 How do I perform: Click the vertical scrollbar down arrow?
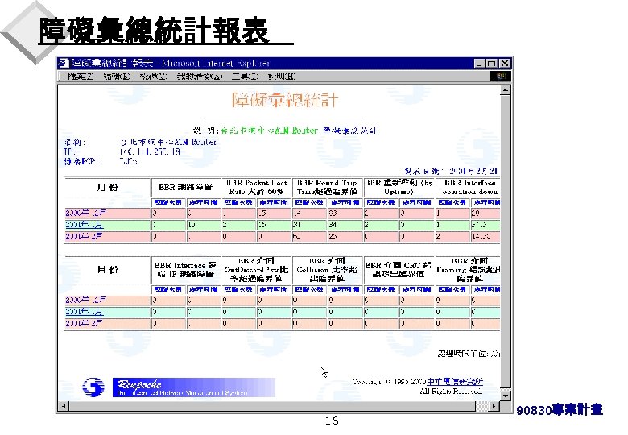(x=505, y=396)
